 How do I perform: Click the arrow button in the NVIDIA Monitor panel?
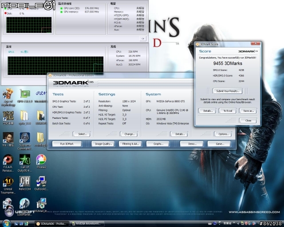143,39
